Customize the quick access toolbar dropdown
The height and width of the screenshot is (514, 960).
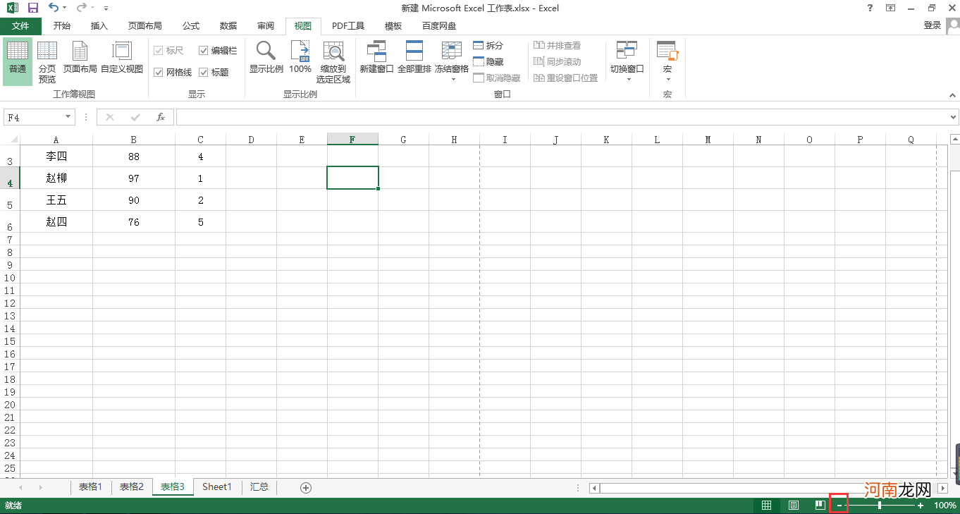(x=106, y=8)
